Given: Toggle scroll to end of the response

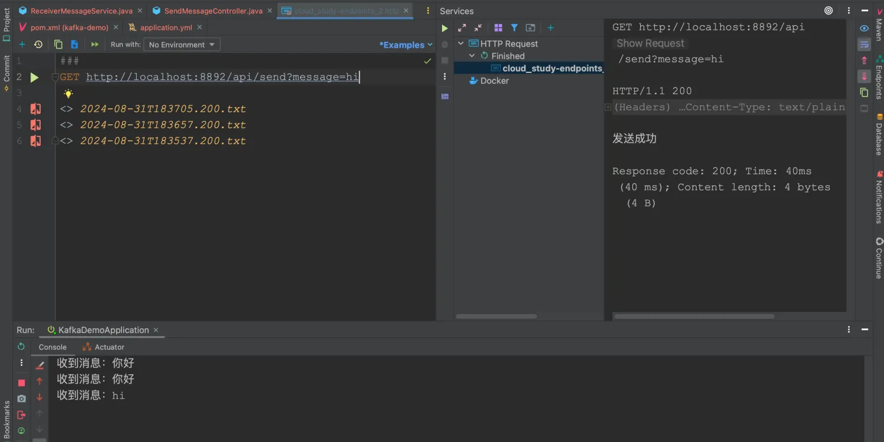Looking at the screenshot, I should [x=864, y=77].
